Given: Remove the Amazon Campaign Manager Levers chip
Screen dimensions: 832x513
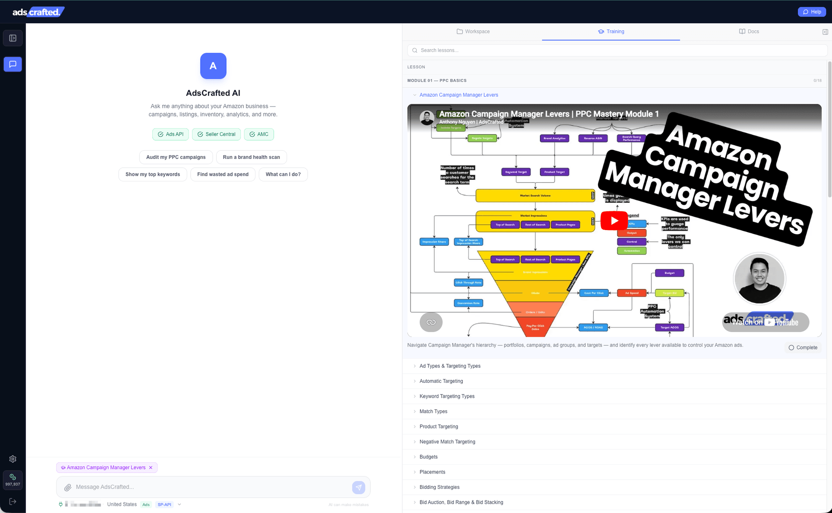Looking at the screenshot, I should pos(151,468).
